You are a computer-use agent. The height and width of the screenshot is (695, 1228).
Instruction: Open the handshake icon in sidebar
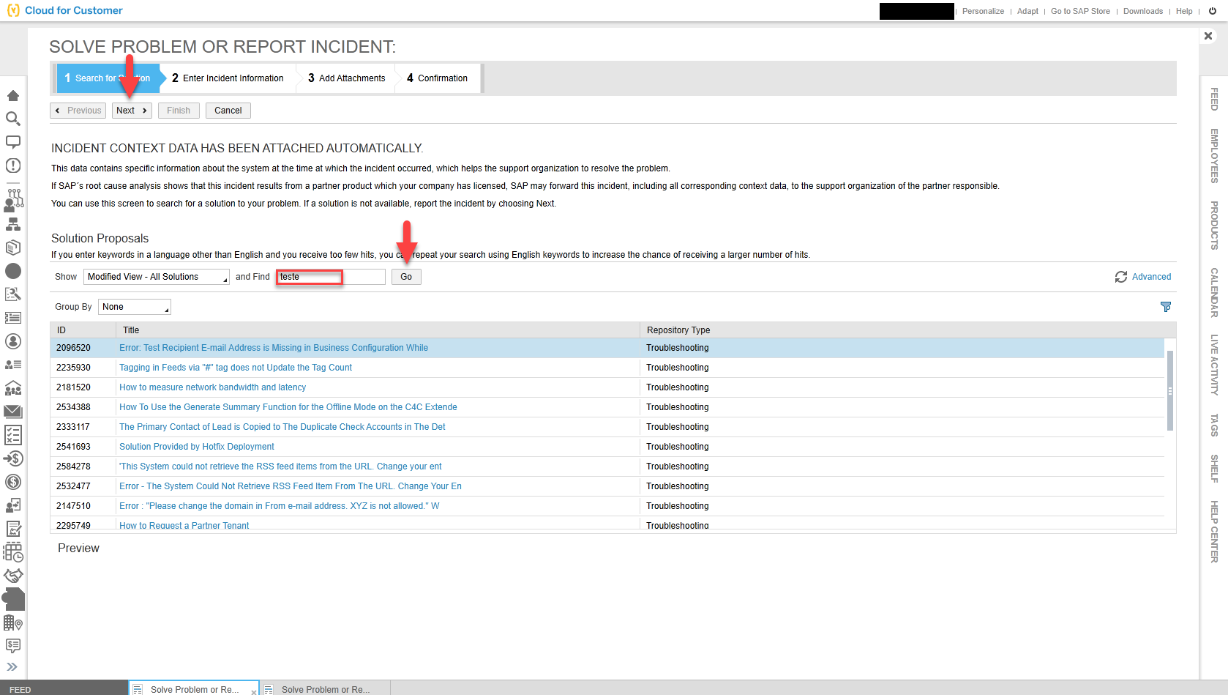tap(13, 576)
